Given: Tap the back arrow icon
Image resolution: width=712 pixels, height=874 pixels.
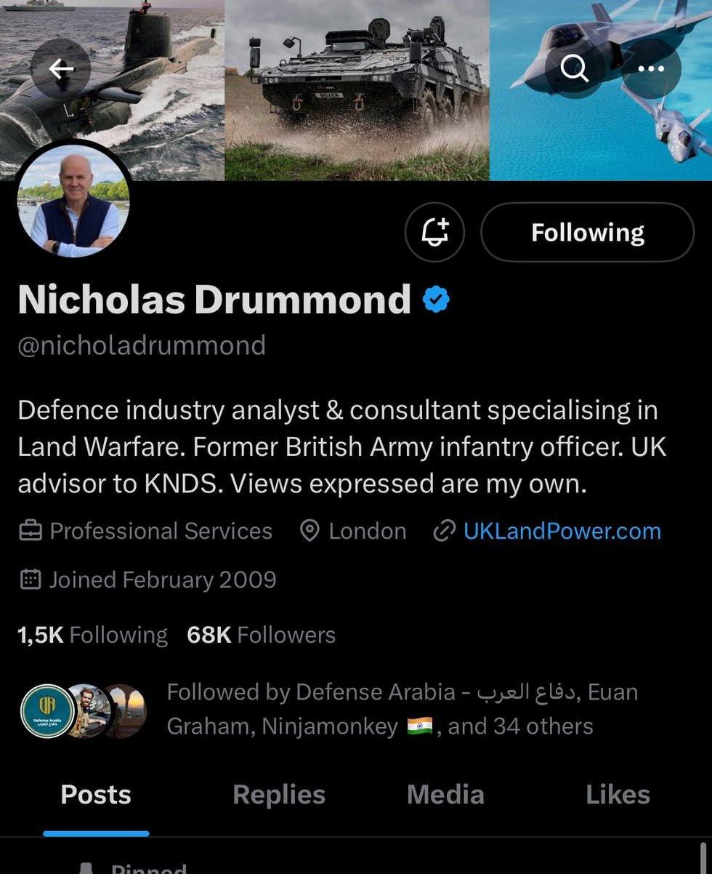Looking at the screenshot, I should pos(61,68).
